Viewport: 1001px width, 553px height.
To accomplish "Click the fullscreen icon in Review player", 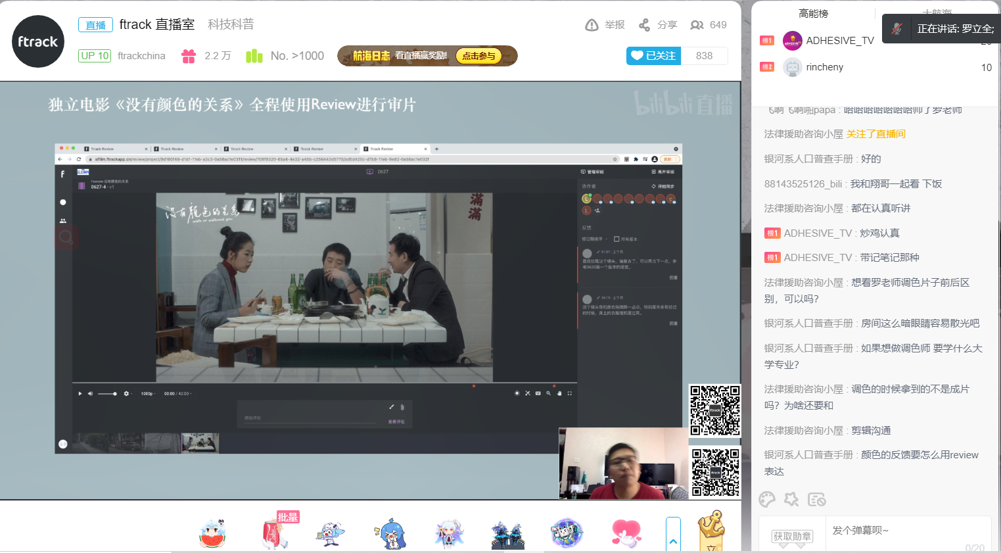I will [569, 393].
